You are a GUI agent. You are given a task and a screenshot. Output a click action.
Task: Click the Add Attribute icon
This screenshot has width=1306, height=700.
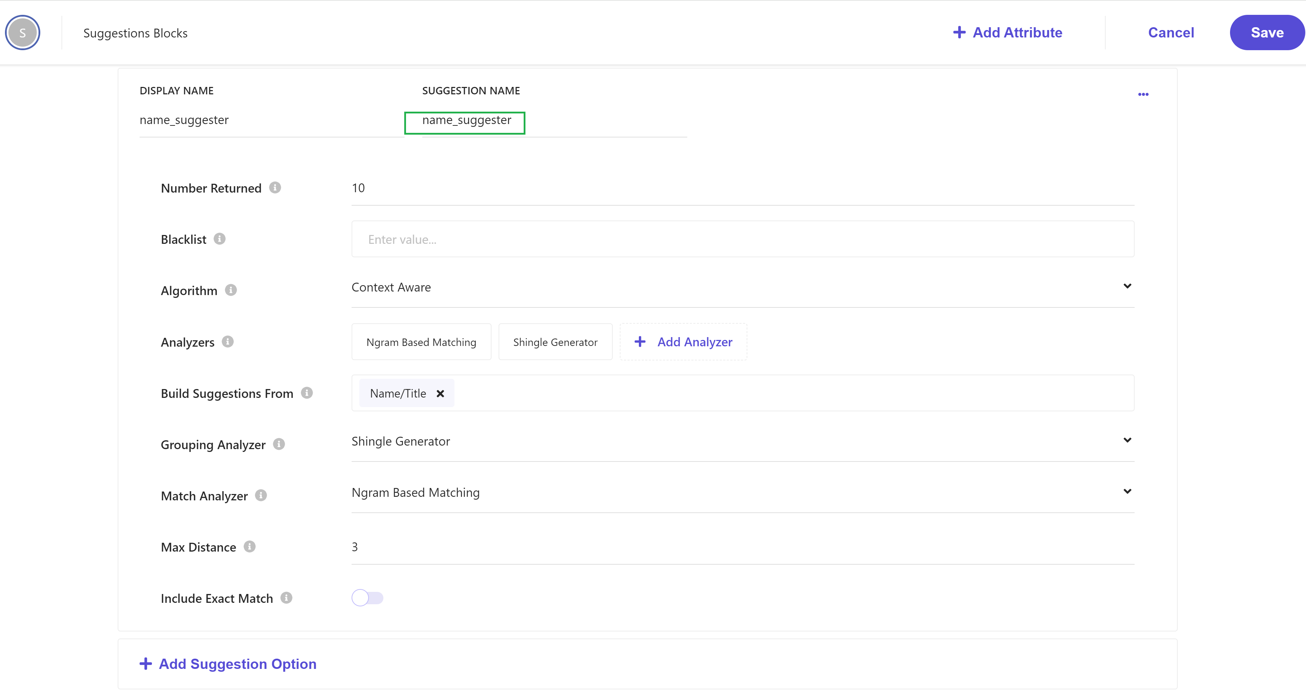958,32
